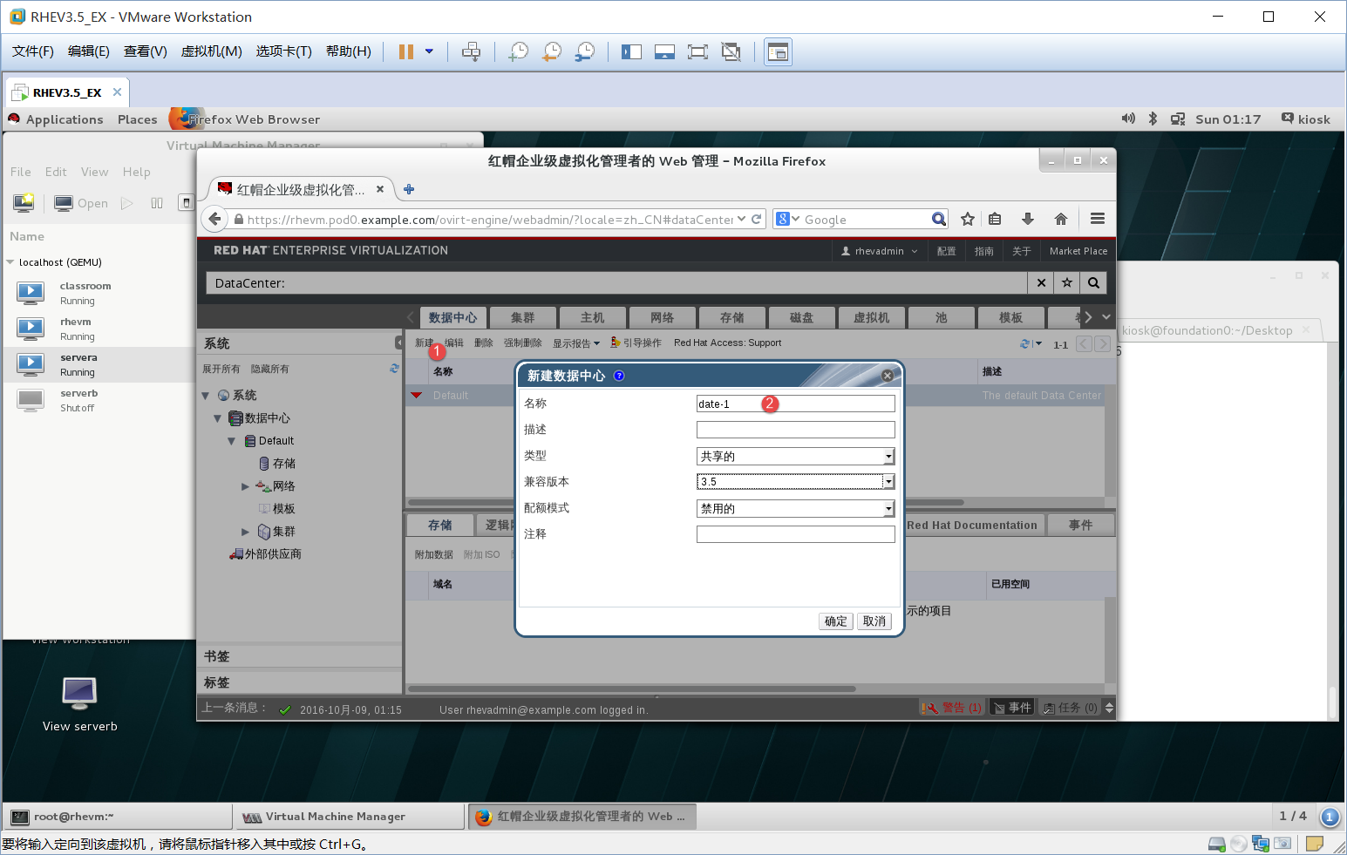Open 兼容版本 dropdown showing 3.5
Viewport: 1347px width, 855px height.
pos(795,482)
